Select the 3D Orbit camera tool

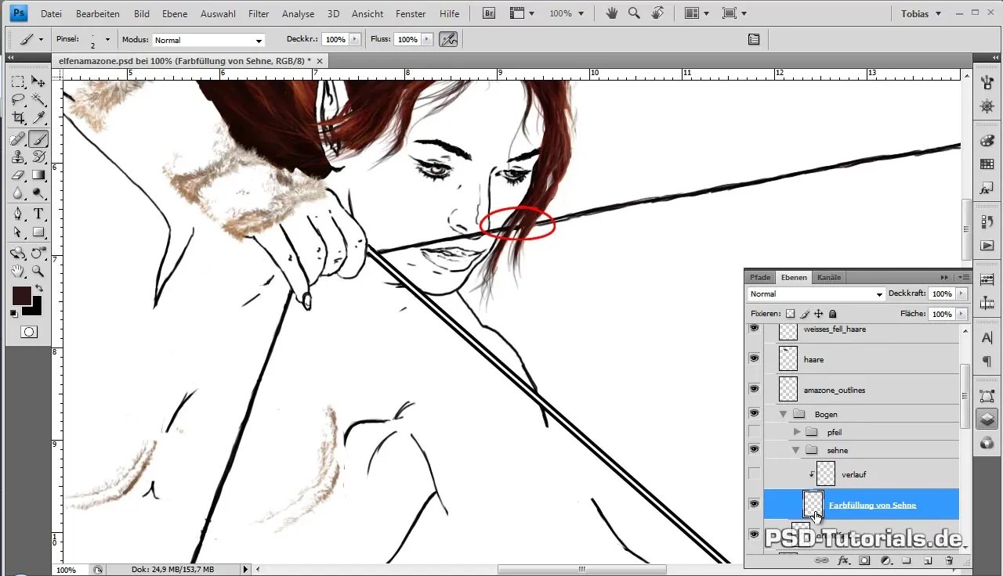click(x=38, y=254)
